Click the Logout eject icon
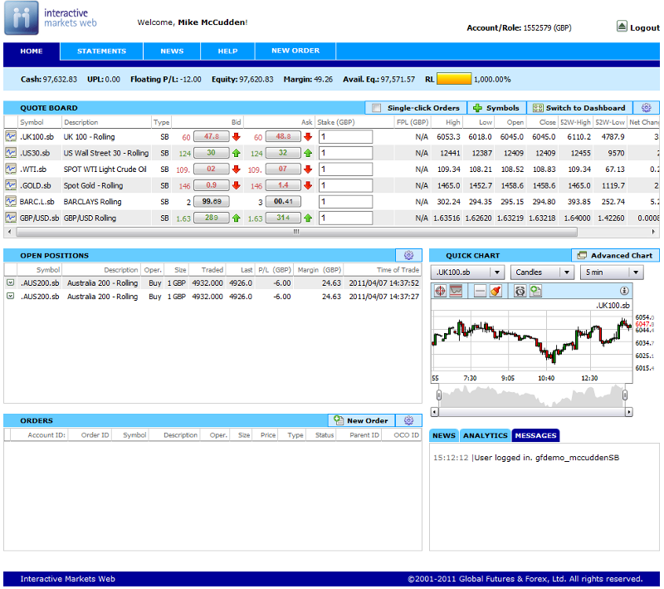Image resolution: width=664 pixels, height=589 pixels. (x=622, y=27)
